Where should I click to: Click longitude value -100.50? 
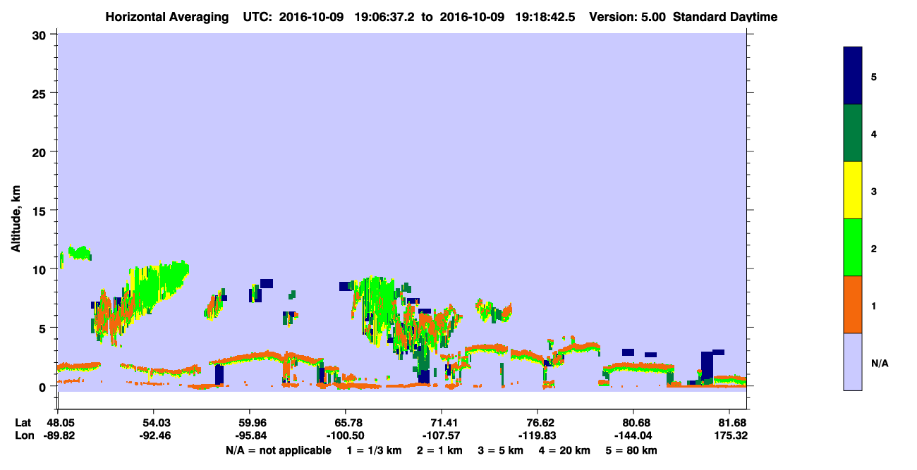pyautogui.click(x=346, y=435)
